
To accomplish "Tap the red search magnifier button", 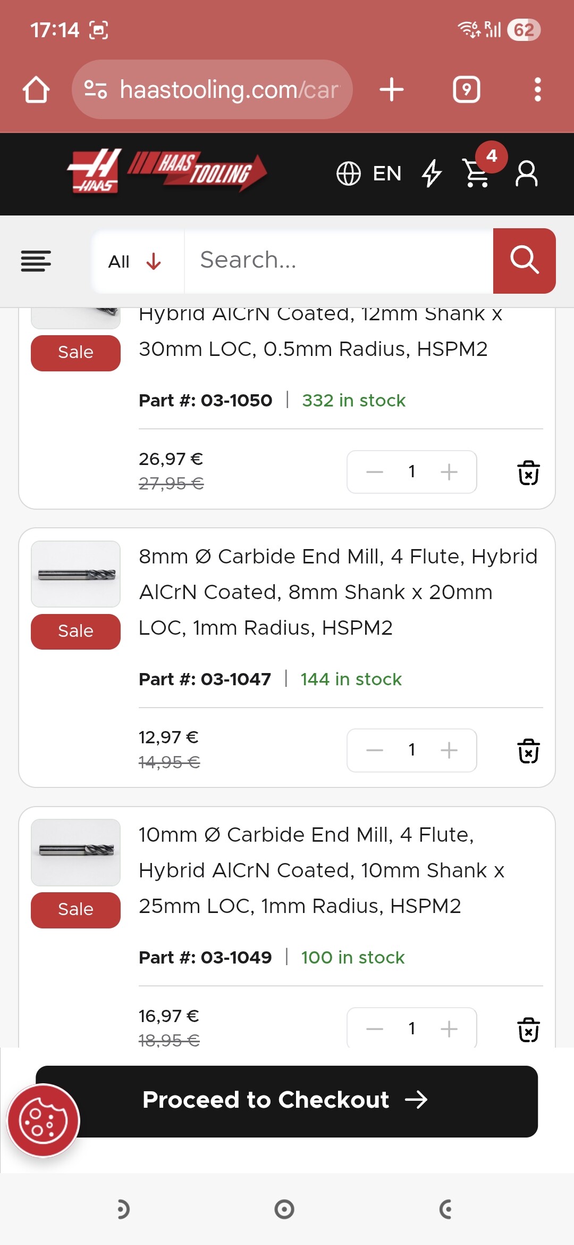I will click(x=524, y=261).
